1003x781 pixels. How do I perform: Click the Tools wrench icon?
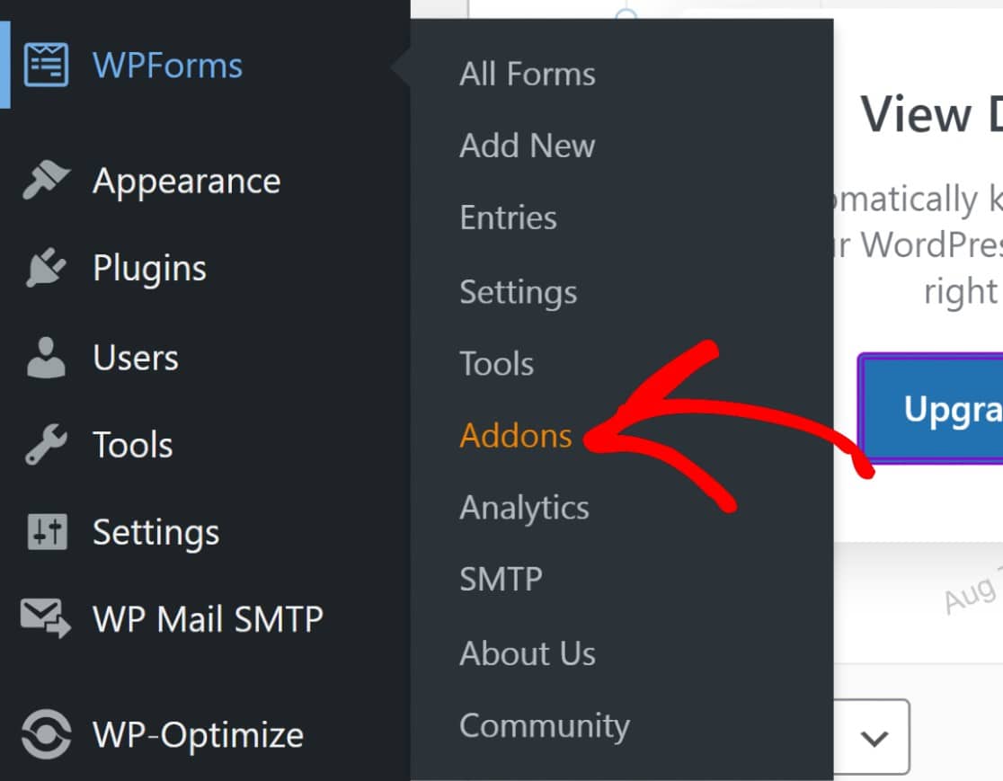tap(46, 445)
